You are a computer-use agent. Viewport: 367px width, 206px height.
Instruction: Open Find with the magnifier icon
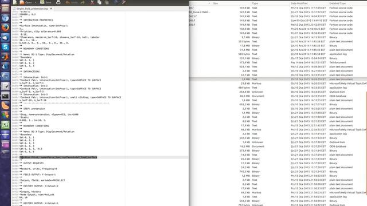(x=116, y=2)
